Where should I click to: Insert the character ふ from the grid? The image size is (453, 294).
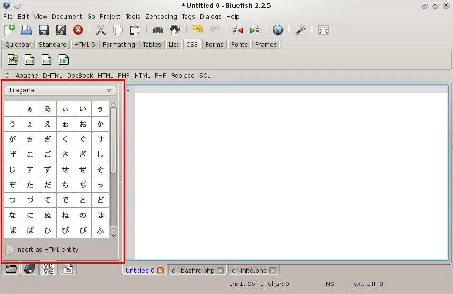click(100, 230)
